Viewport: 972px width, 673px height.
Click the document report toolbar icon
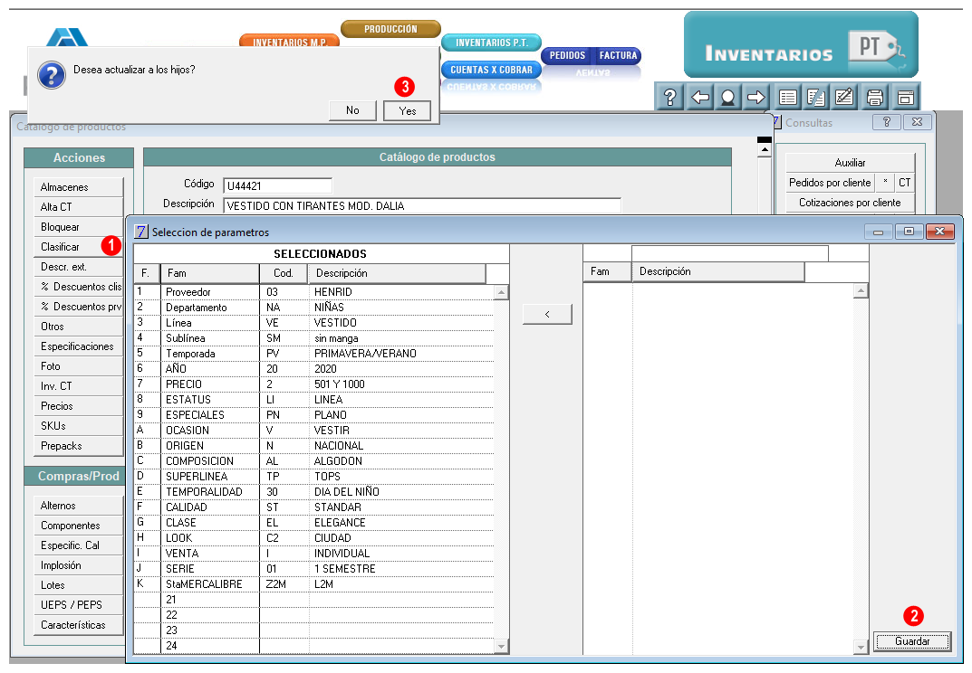(816, 97)
